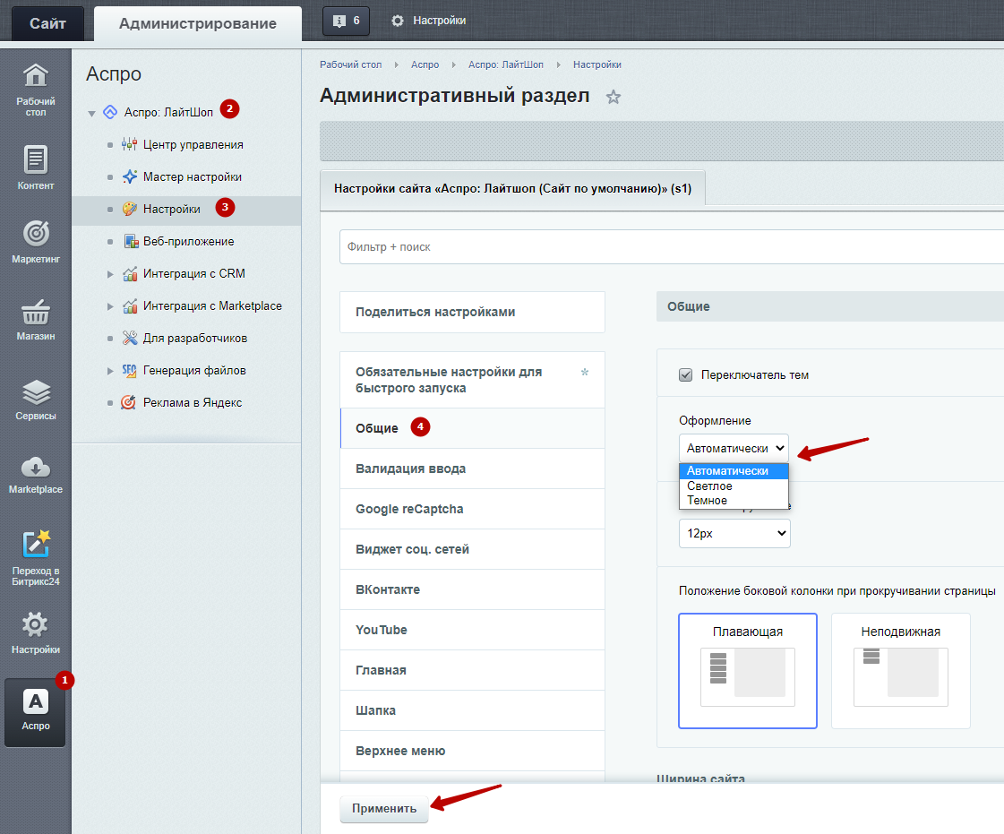Open the Контент sidebar section
This screenshot has width=1004, height=834.
point(35,168)
